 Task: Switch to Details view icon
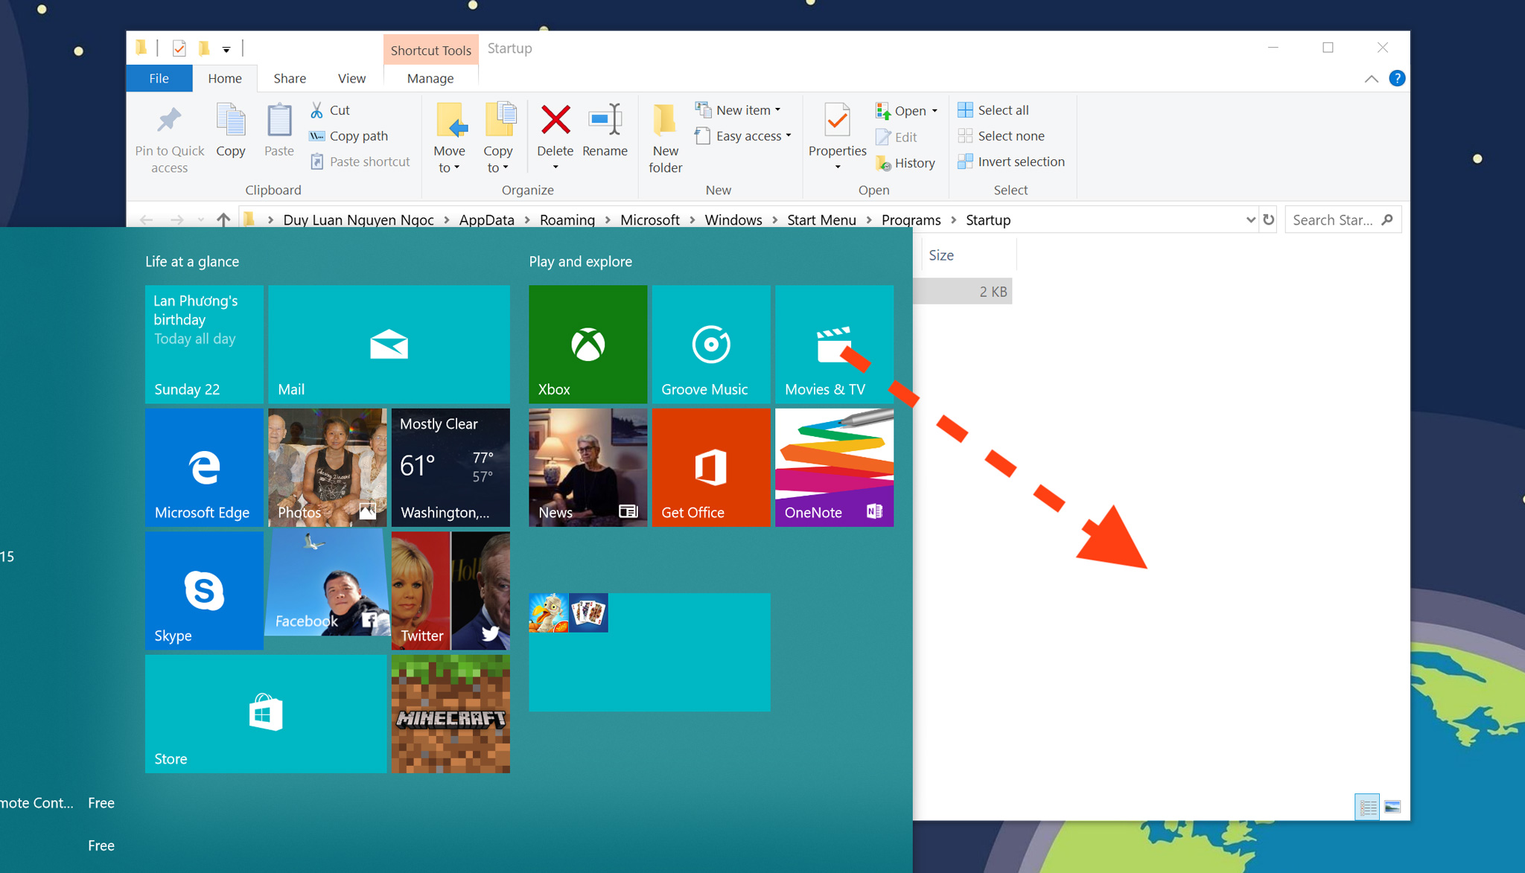(x=1367, y=807)
